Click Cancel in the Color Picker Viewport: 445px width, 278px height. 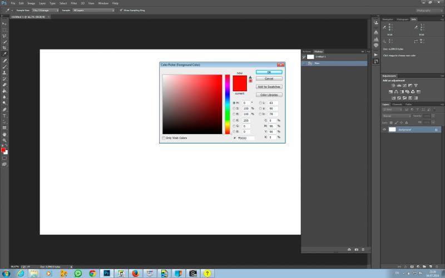tap(269, 78)
